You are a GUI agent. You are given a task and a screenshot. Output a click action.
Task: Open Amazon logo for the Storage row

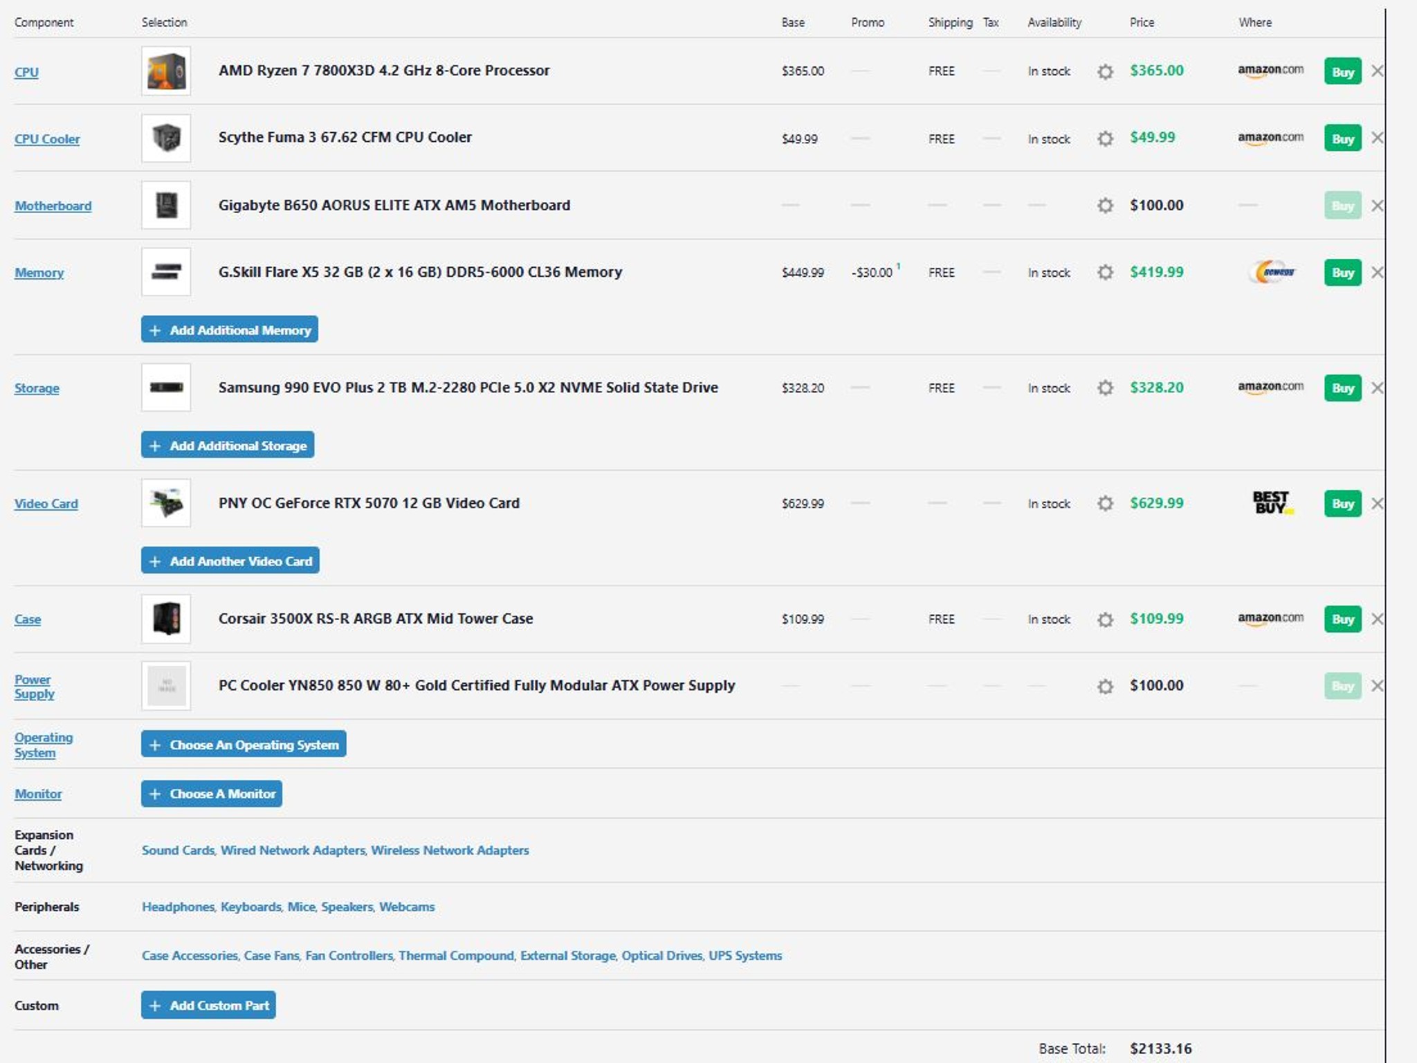[1270, 387]
